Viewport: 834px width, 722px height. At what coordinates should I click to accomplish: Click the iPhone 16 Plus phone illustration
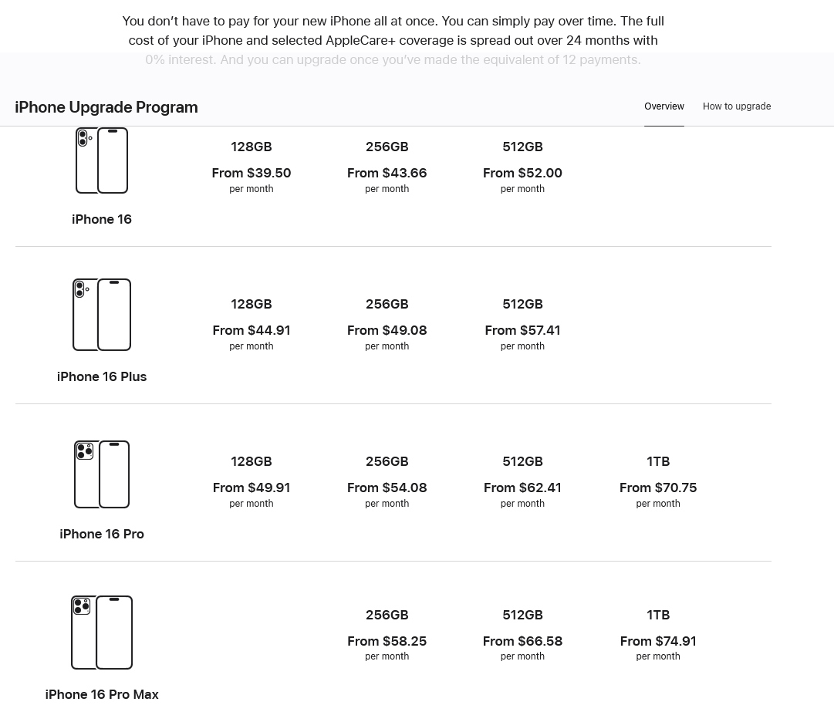[102, 315]
